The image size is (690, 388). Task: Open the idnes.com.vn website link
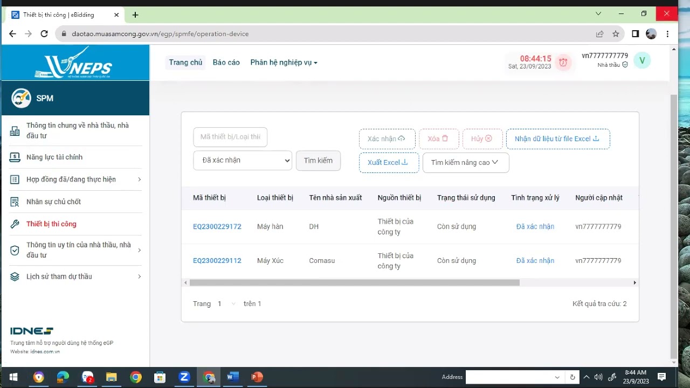coord(45,352)
